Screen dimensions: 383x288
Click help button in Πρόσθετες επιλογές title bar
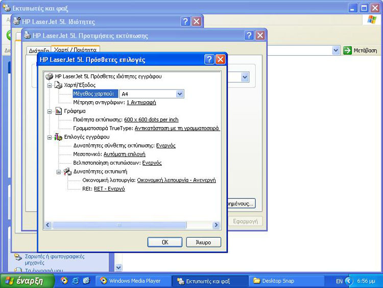209,59
